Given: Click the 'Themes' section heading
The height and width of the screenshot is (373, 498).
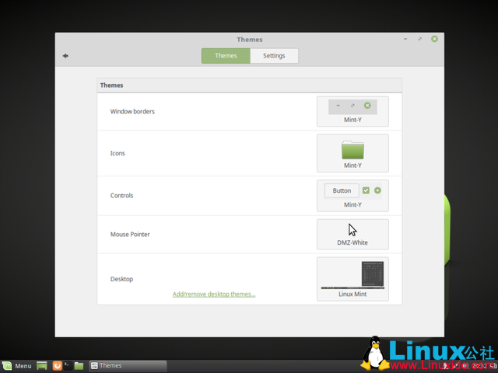Looking at the screenshot, I should [x=111, y=85].
